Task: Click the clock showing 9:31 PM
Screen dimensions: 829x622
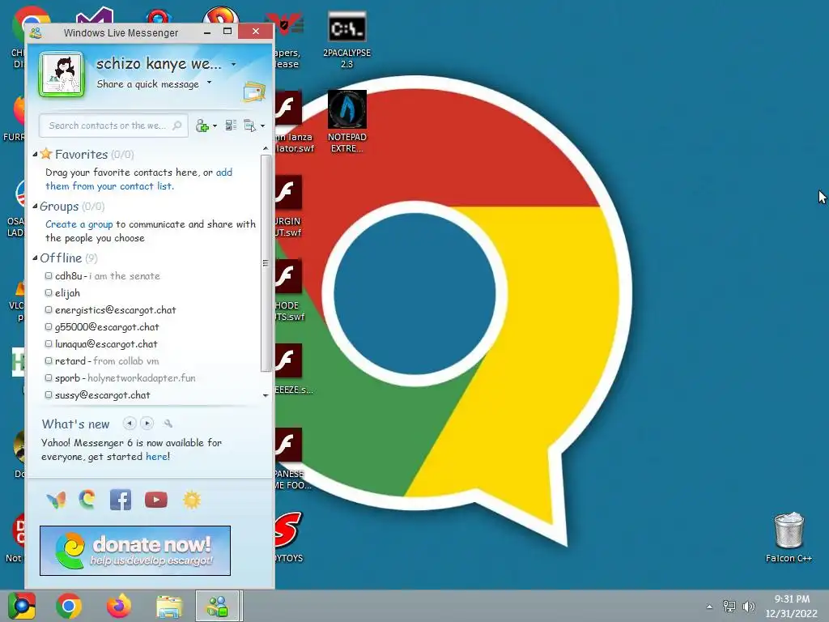Action: (x=792, y=599)
